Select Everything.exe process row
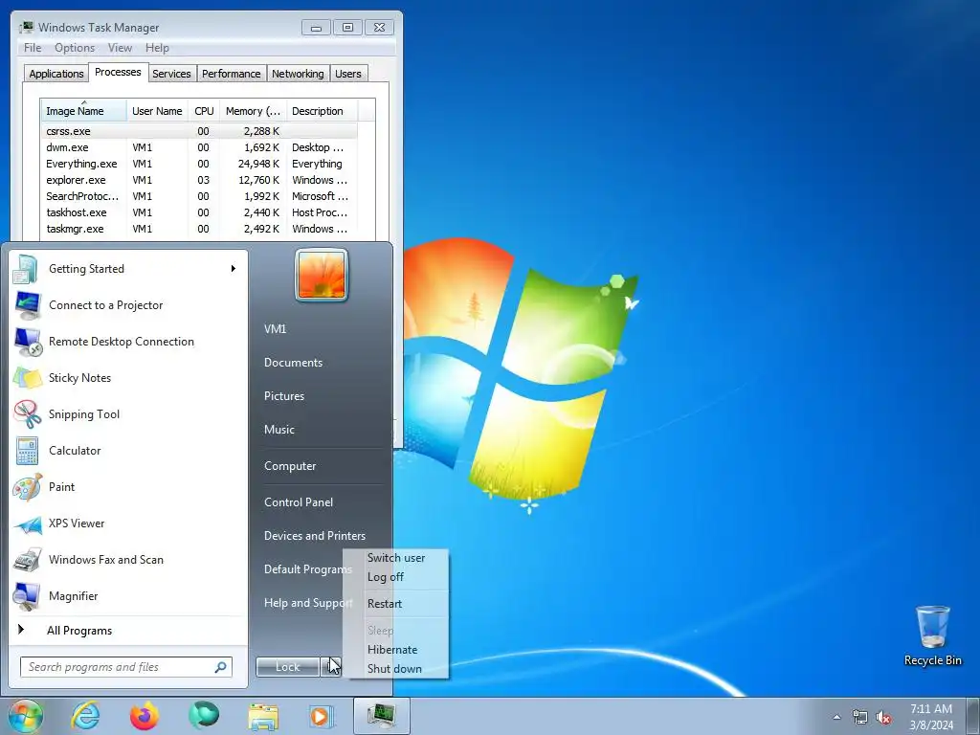This screenshot has width=980, height=735. 199,164
